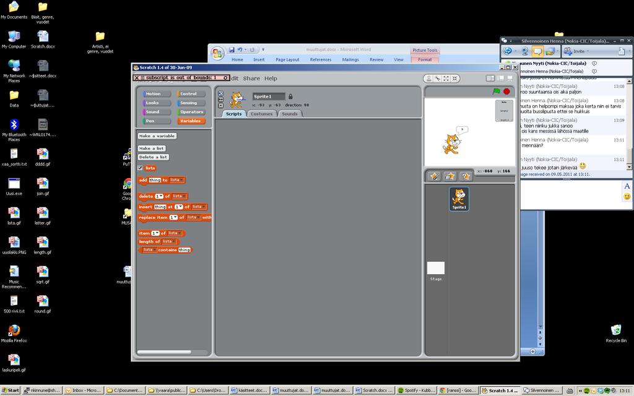
Task: Open list dropdown in 'contains thing' block
Action: 150,250
